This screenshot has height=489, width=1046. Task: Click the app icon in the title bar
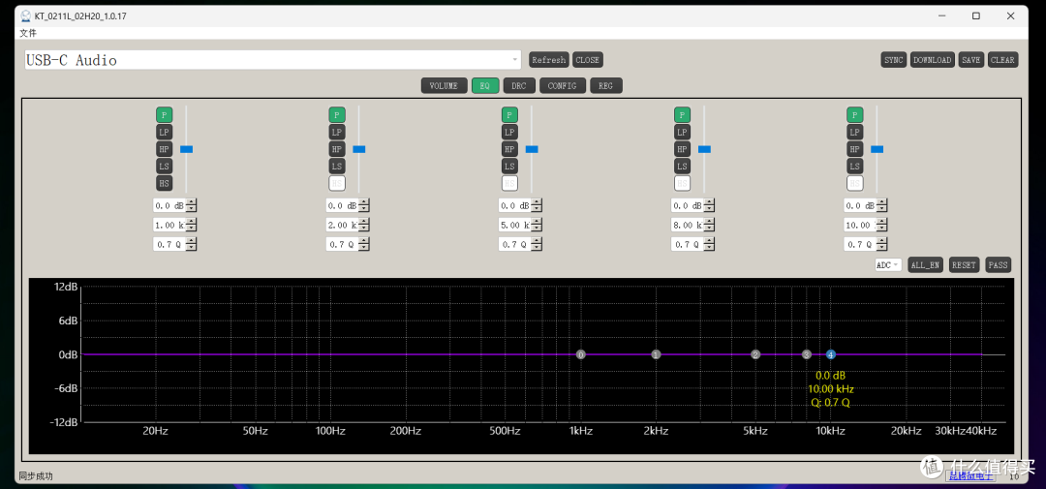point(25,15)
